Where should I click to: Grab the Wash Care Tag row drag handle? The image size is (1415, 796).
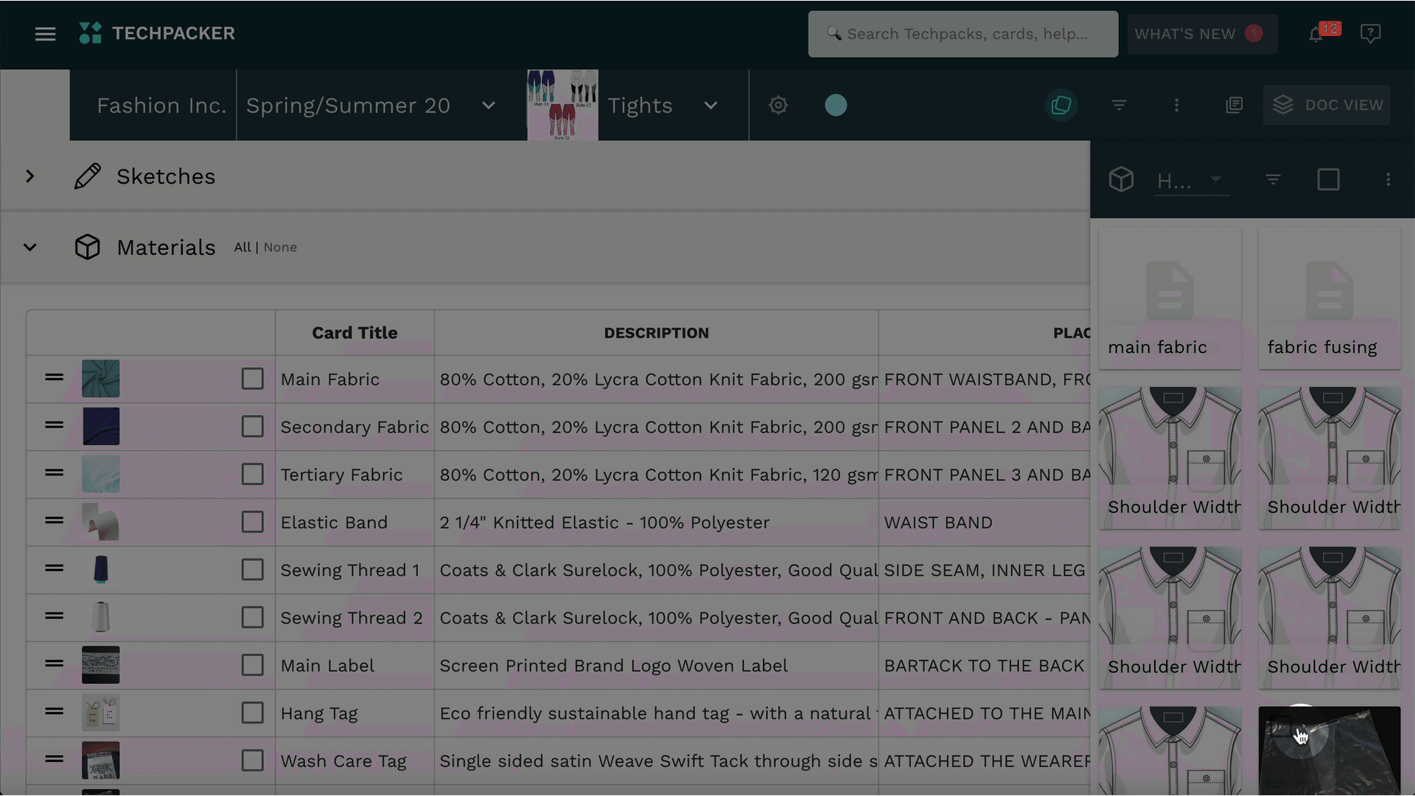point(54,759)
